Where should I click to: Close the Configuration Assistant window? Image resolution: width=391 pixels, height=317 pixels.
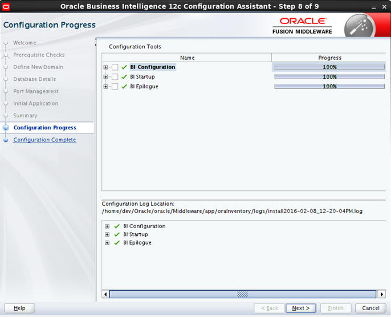[384, 7]
